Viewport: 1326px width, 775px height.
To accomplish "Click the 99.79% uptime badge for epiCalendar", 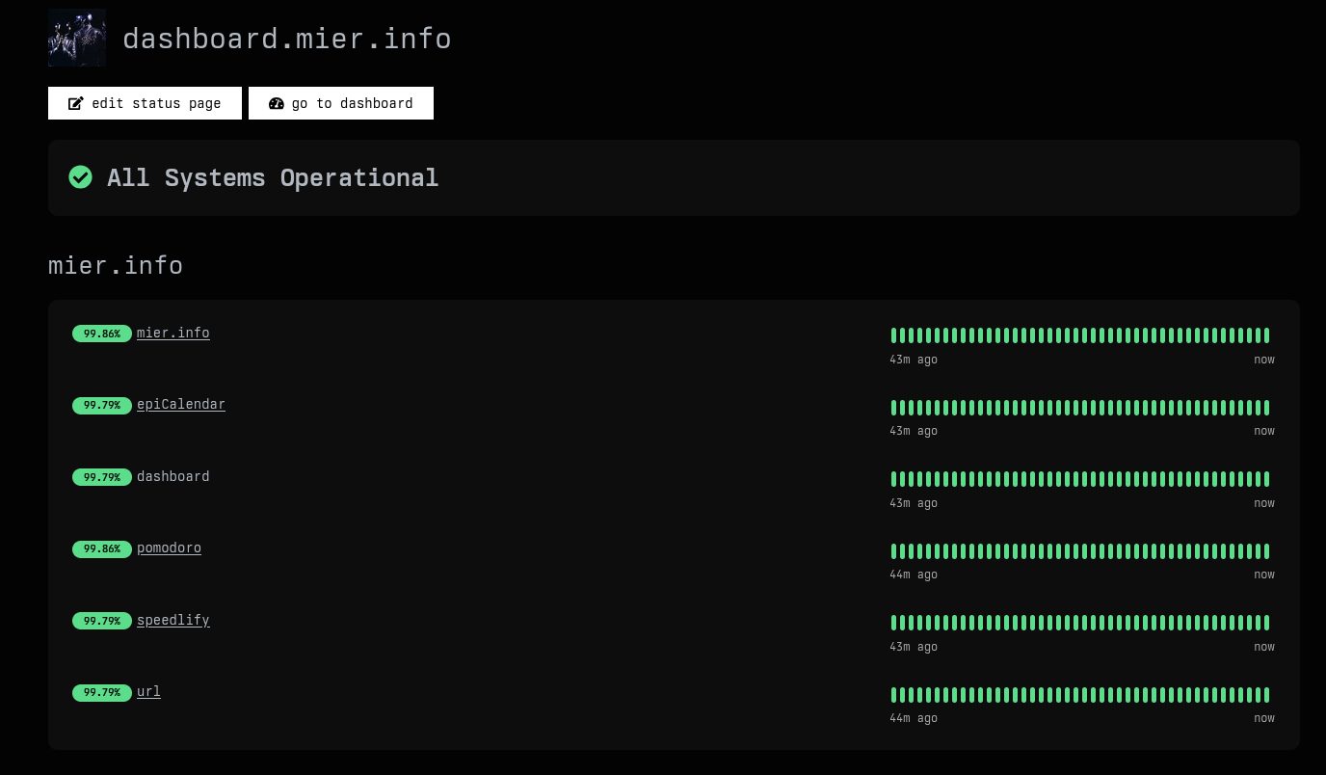I will click(x=101, y=406).
